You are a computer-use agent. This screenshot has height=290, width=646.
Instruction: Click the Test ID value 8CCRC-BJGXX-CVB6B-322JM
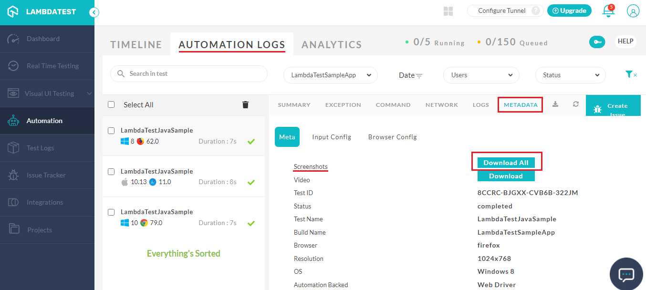point(528,193)
